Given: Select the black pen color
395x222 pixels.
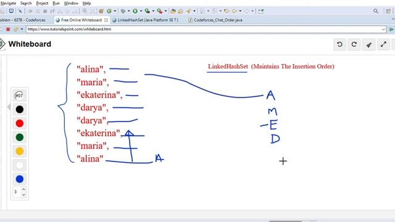Looking at the screenshot, I should [19, 110].
